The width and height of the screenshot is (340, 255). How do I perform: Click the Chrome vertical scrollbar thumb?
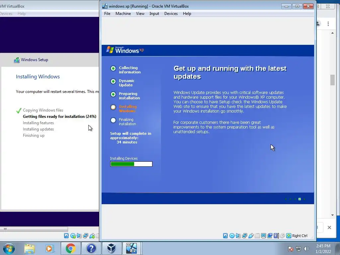[332, 80]
